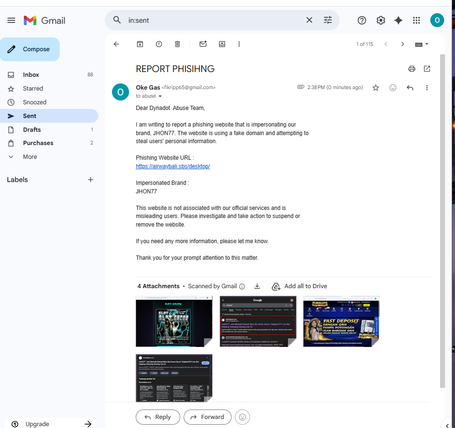455x428 pixels.
Task: Open the Google search results attachment thumbnail
Action: [258, 321]
